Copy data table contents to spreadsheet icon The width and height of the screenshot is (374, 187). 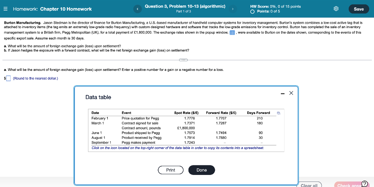click(x=279, y=113)
